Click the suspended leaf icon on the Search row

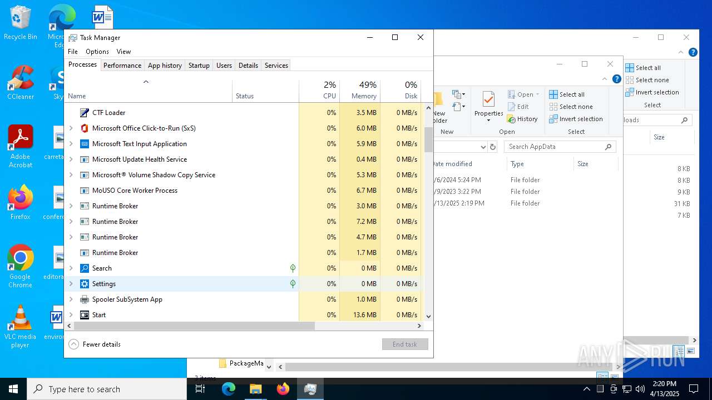click(293, 268)
